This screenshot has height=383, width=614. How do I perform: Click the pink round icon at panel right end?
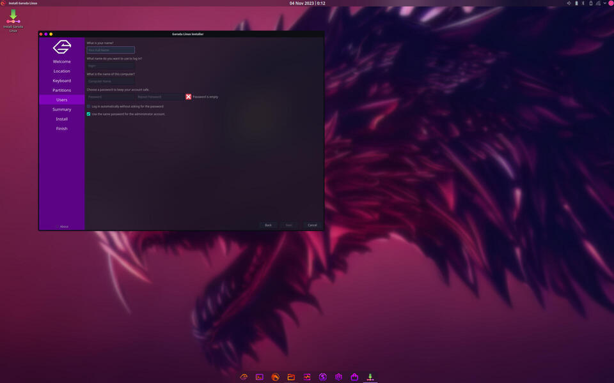(610, 3)
